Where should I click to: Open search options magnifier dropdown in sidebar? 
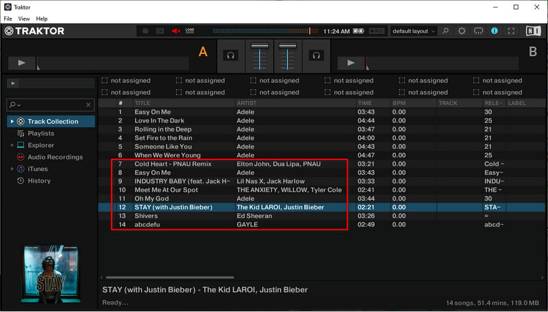click(14, 105)
